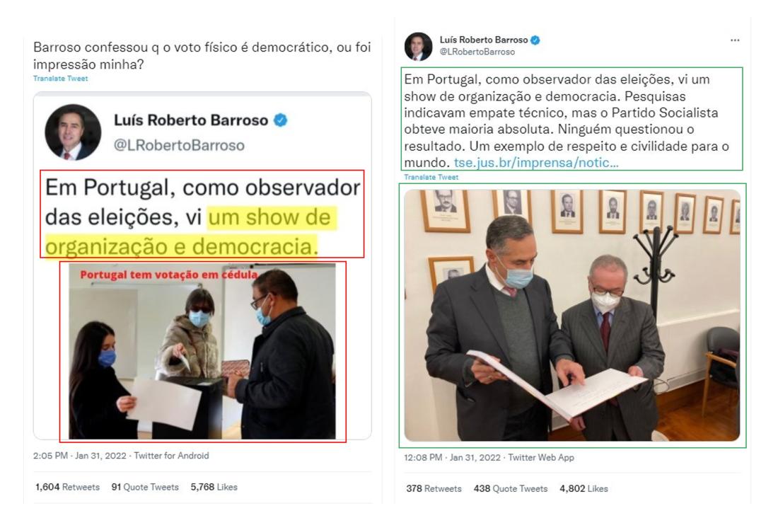
Task: View the 4,802 Likes list
Action: (x=583, y=489)
